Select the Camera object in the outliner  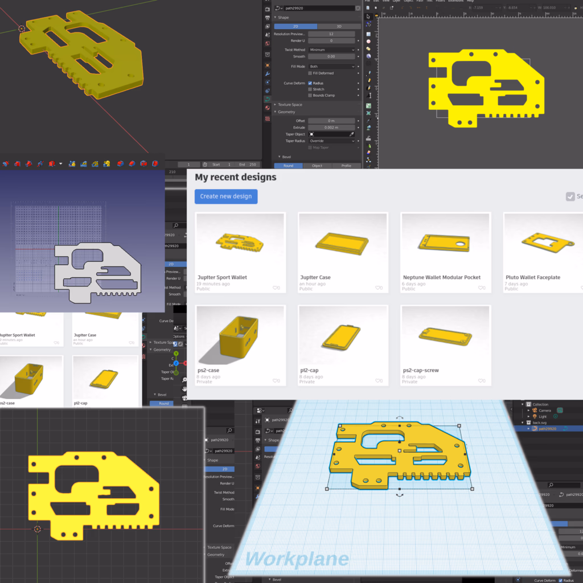click(544, 410)
